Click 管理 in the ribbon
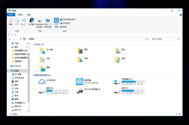The height and width of the screenshot is (125, 189). (63, 27)
